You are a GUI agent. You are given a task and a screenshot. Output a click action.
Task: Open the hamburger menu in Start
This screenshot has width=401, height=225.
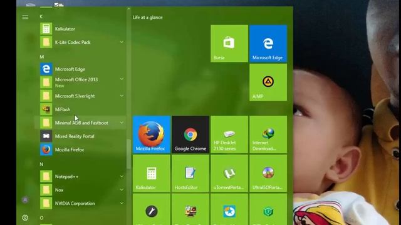25,17
